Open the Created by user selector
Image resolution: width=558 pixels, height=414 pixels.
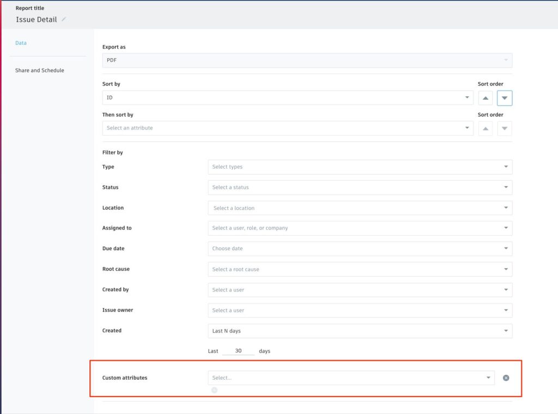point(360,289)
